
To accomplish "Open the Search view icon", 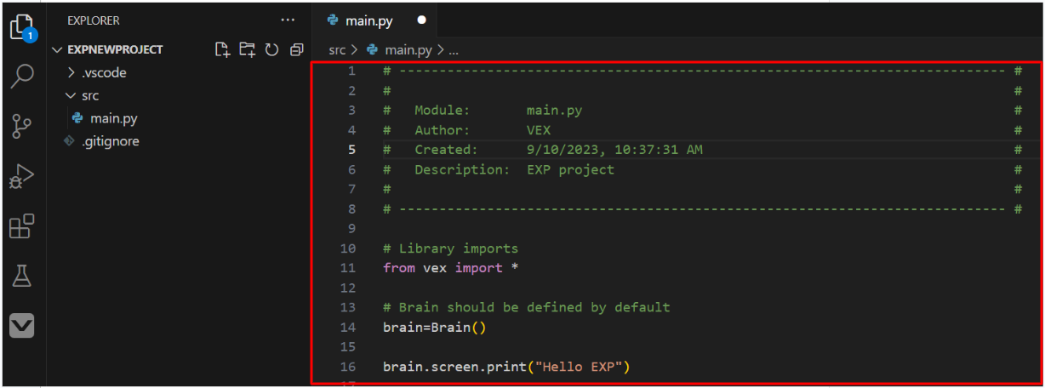I will [x=22, y=77].
